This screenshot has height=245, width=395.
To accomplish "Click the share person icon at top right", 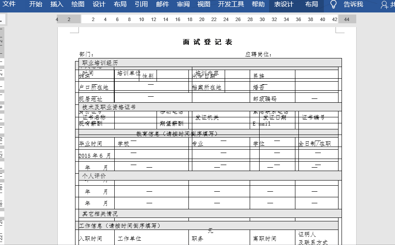I will tap(385, 5).
